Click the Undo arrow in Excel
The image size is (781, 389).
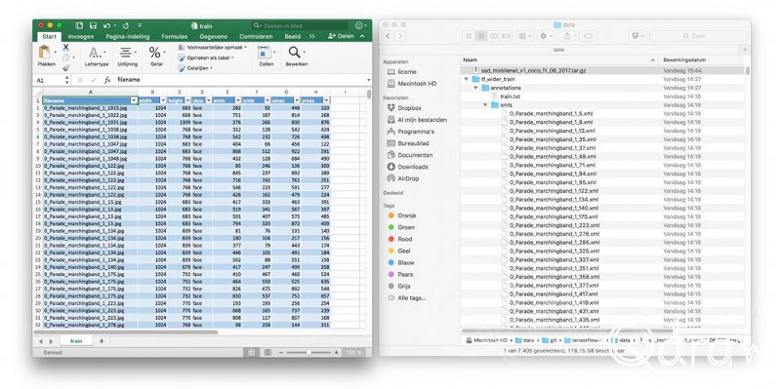106,25
